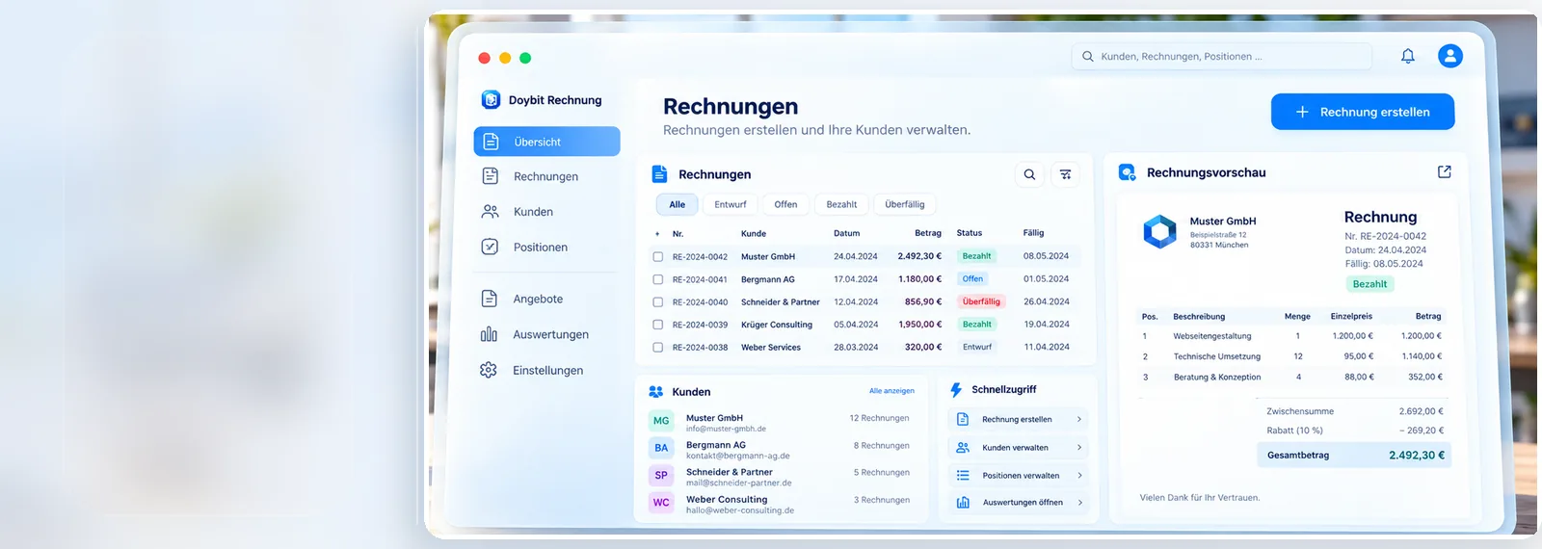Click the Bezahlt badge in invoice preview
The height and width of the screenshot is (549, 1542).
pos(1369,284)
